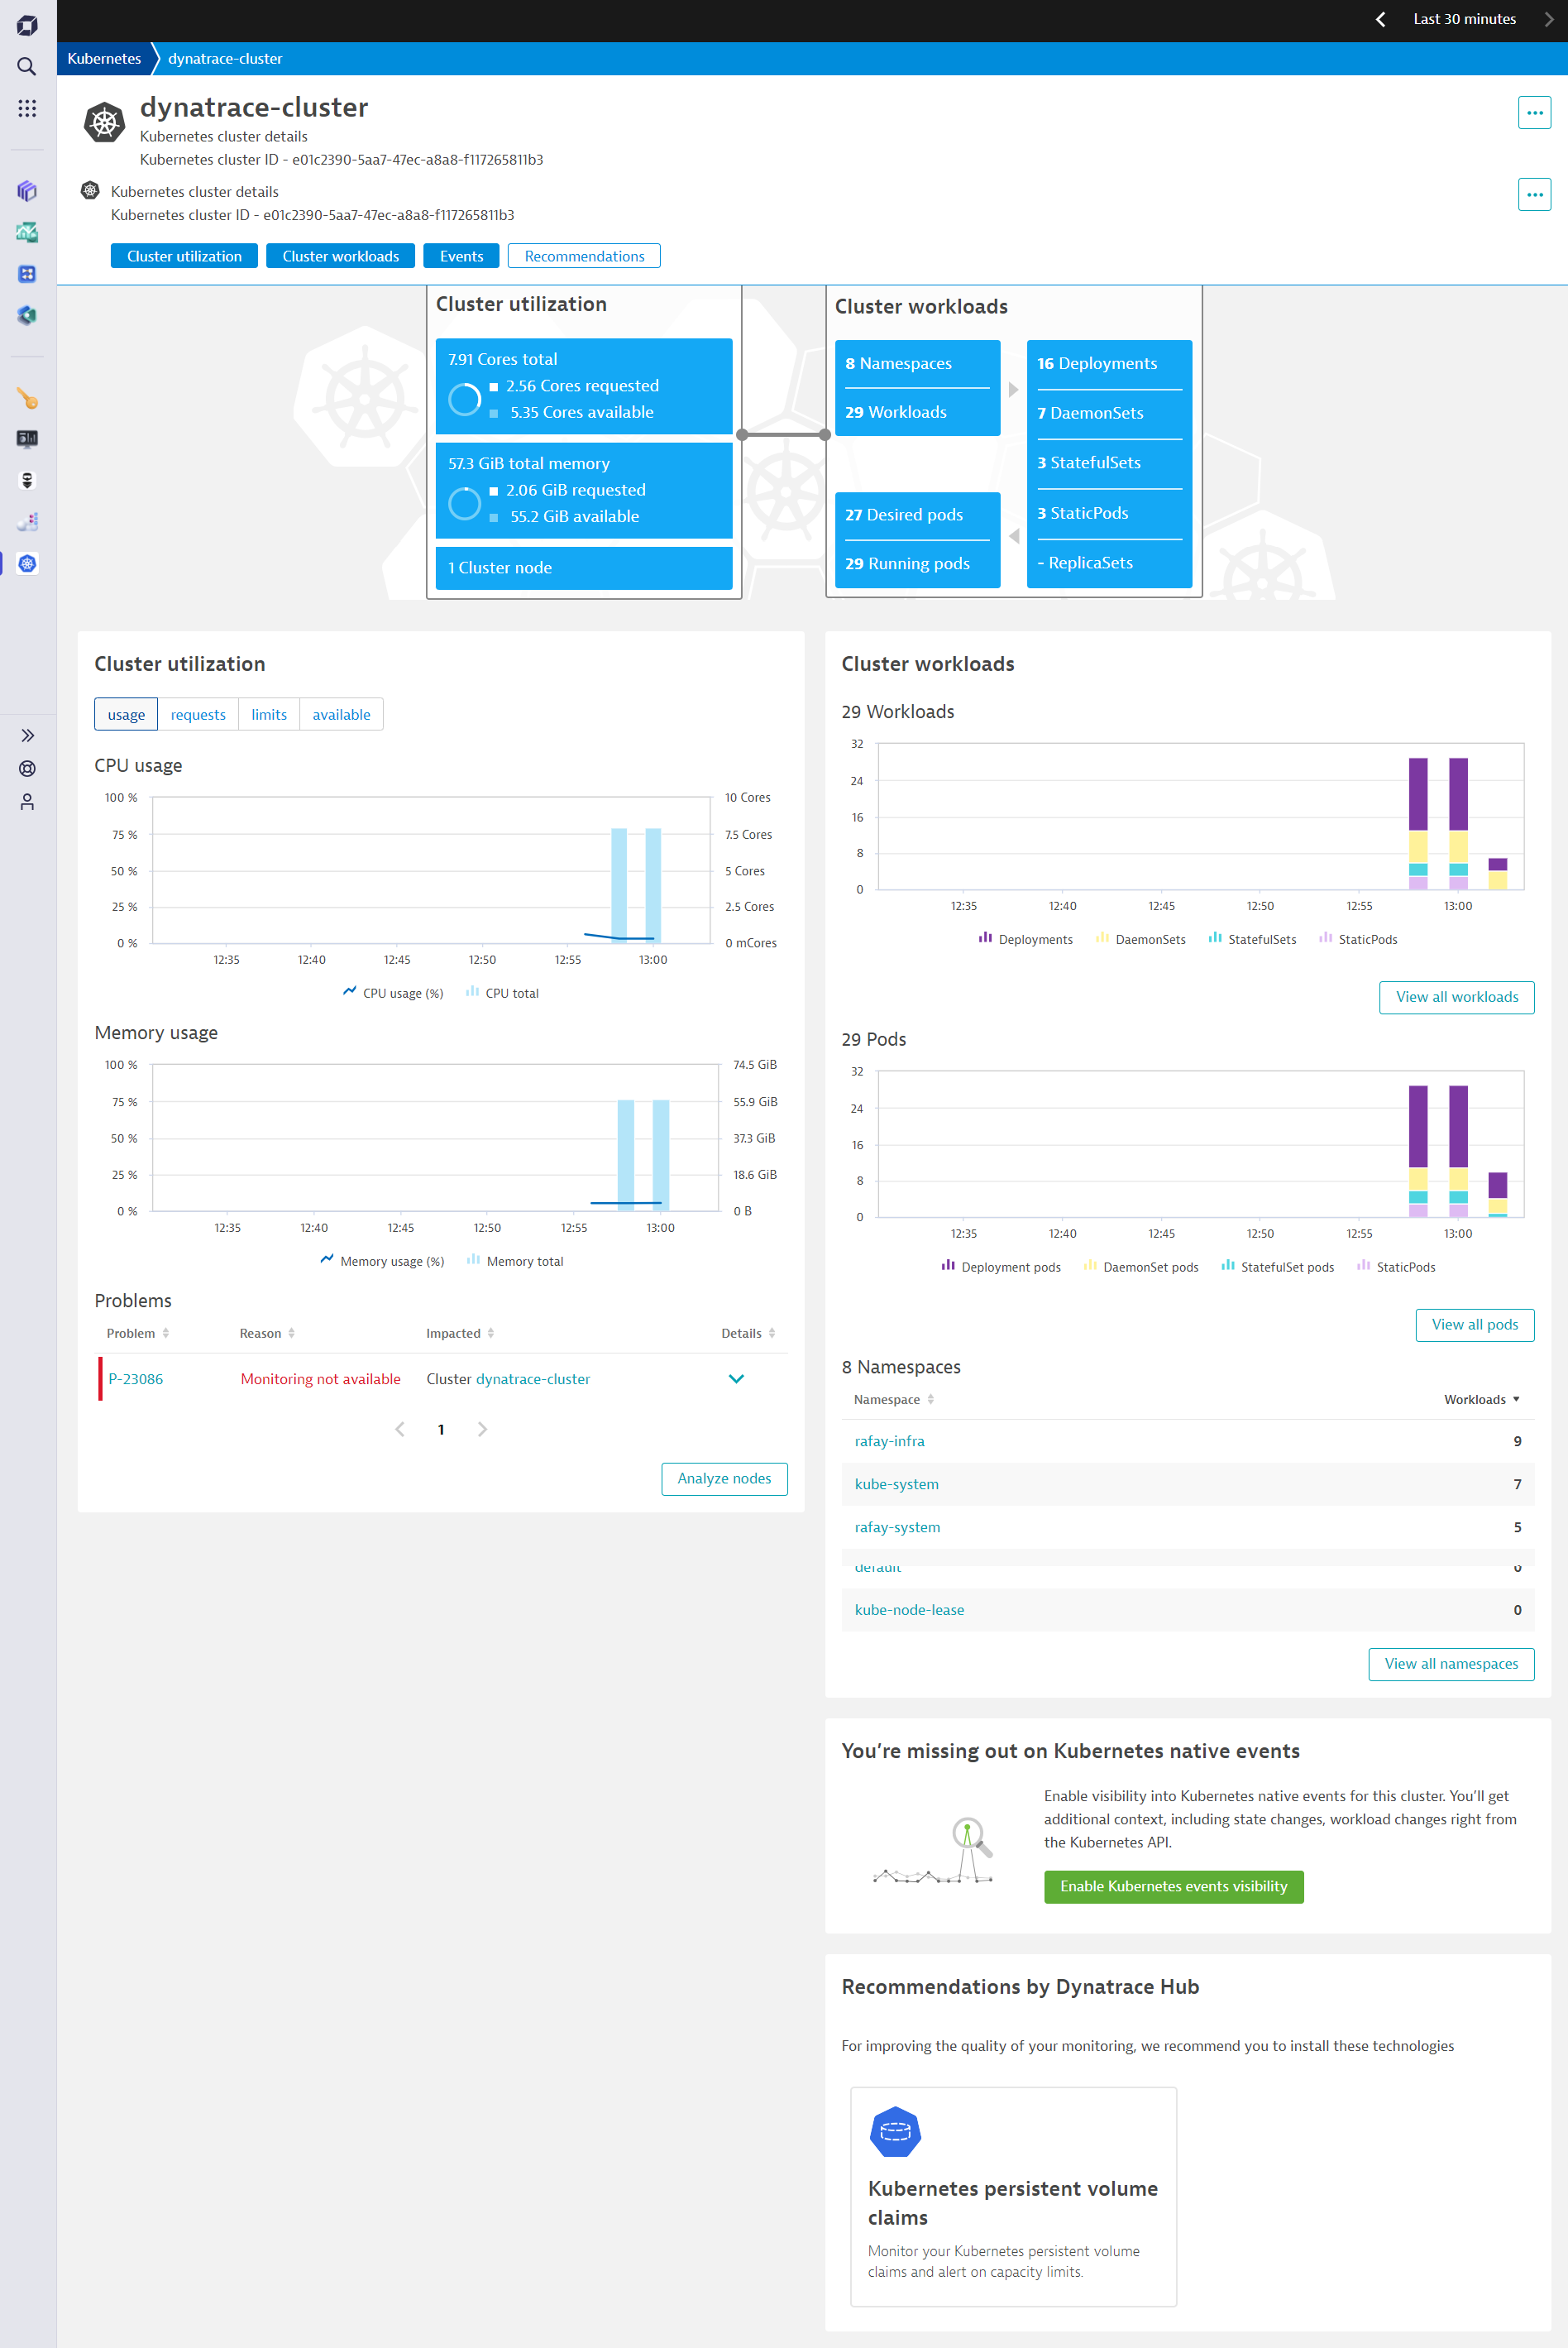Open the purple cube sidebar icon

point(27,190)
